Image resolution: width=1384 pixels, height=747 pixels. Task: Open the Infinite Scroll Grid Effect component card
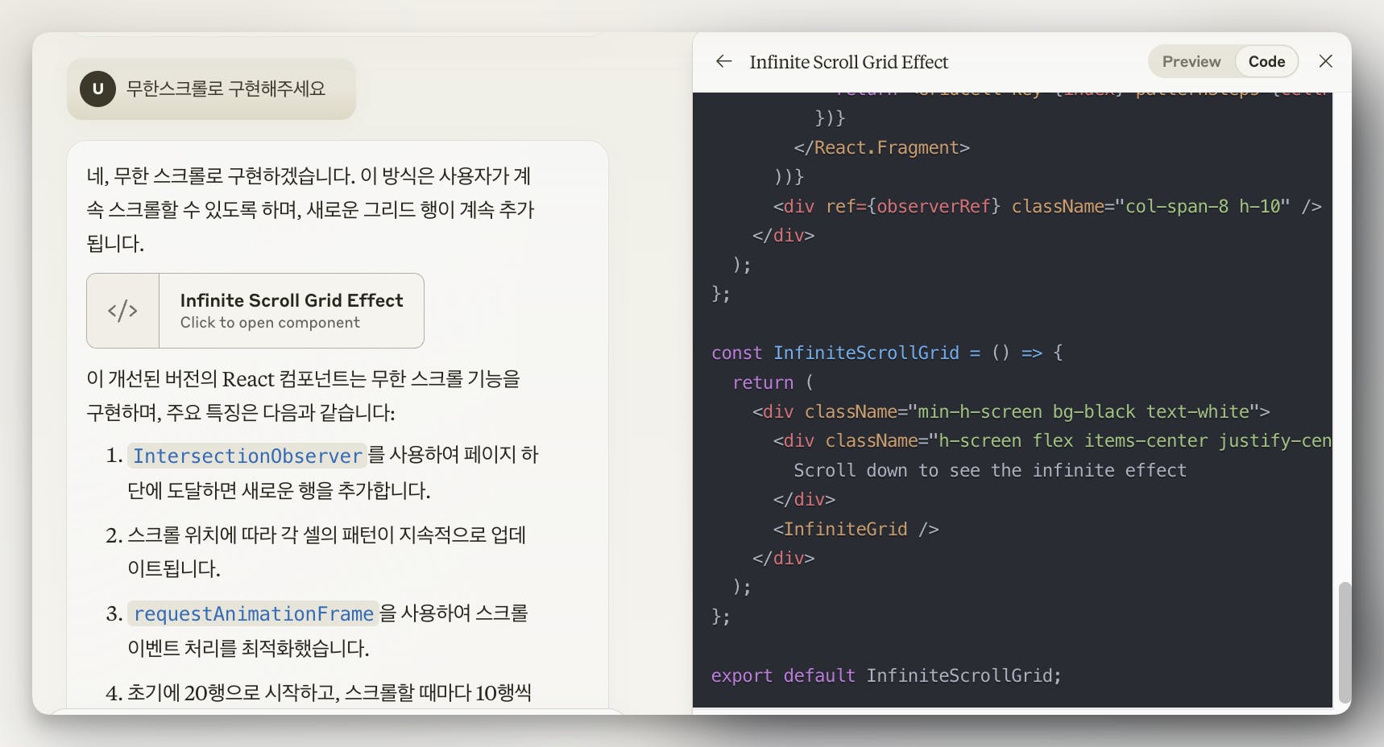pyautogui.click(x=255, y=311)
